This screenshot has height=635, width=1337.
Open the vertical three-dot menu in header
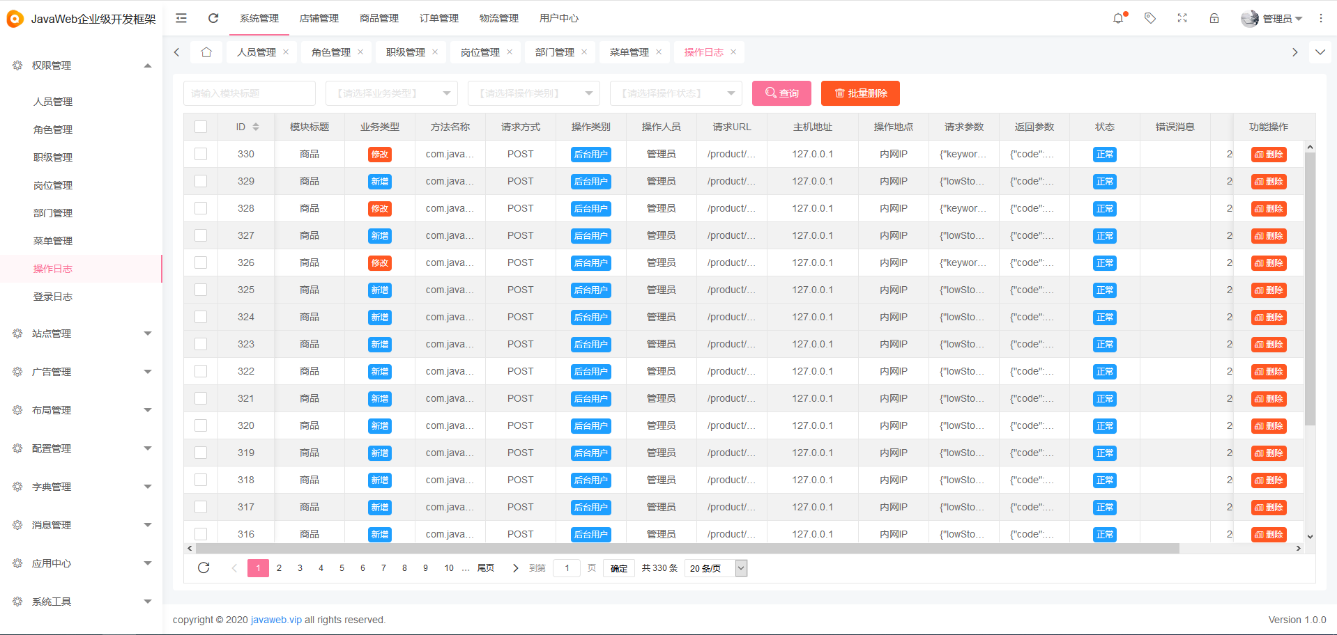tap(1320, 18)
